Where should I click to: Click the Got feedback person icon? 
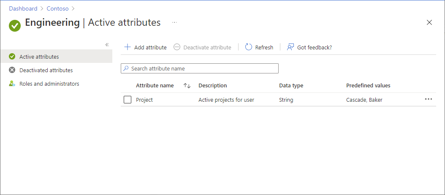[x=290, y=47]
